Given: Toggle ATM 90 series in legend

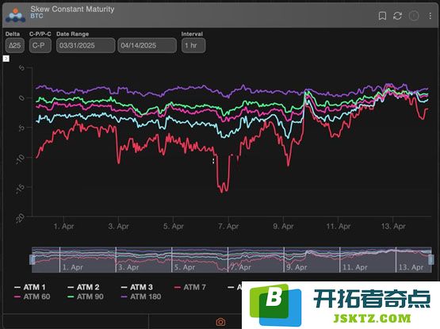Looking at the screenshot, I should pos(86,296).
